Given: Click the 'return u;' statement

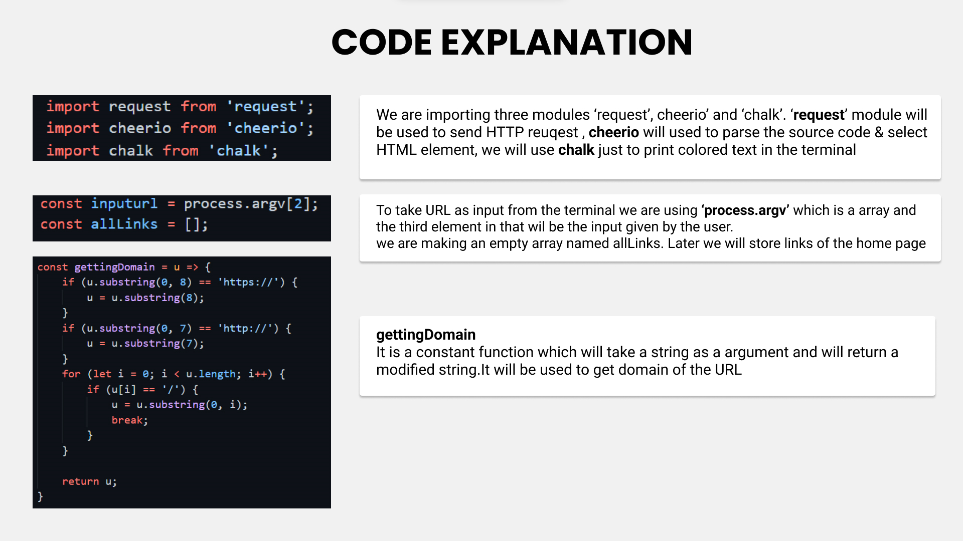Looking at the screenshot, I should tap(89, 481).
